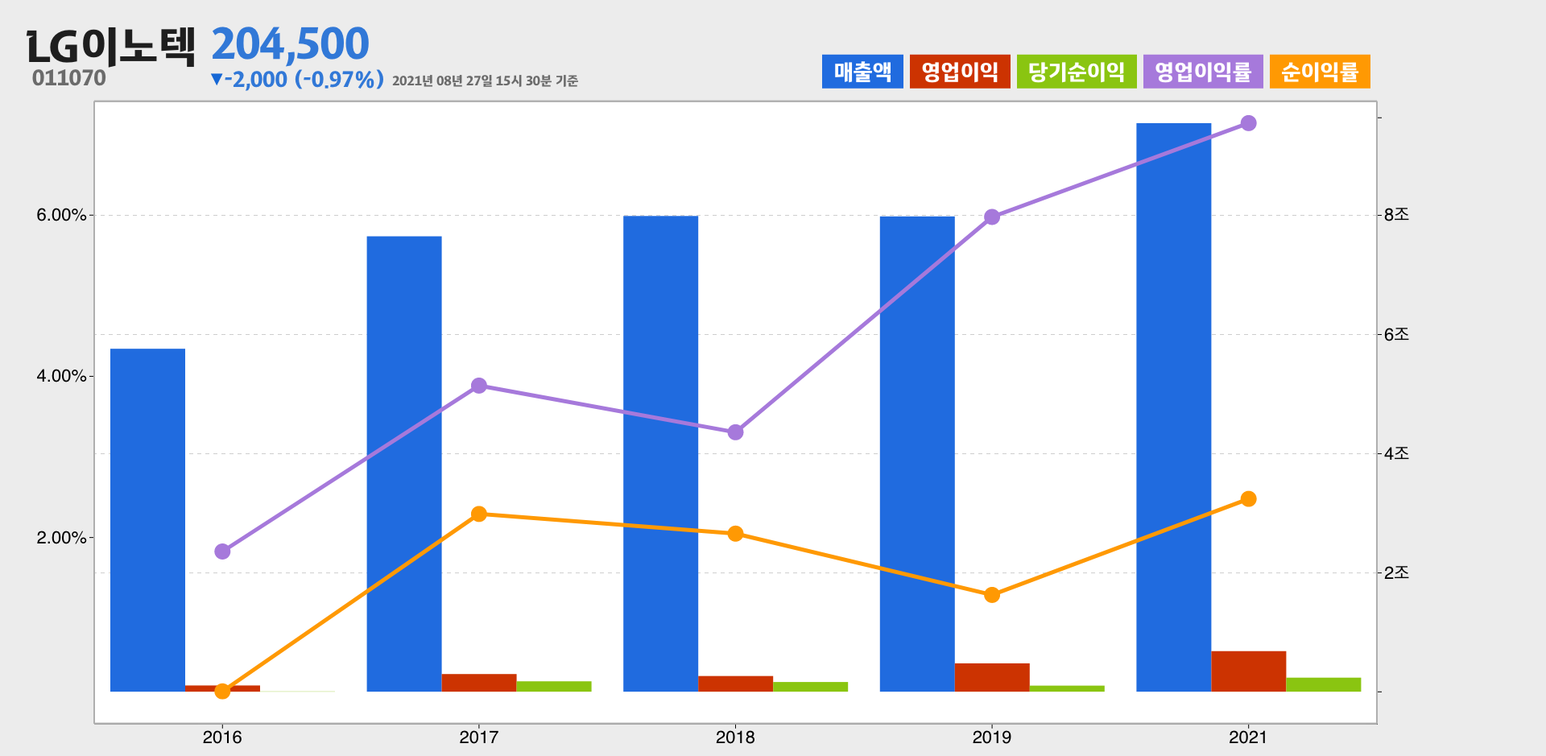Select the 2017 red operating profit bar
Screen dimensions: 1546x756
tap(479, 683)
